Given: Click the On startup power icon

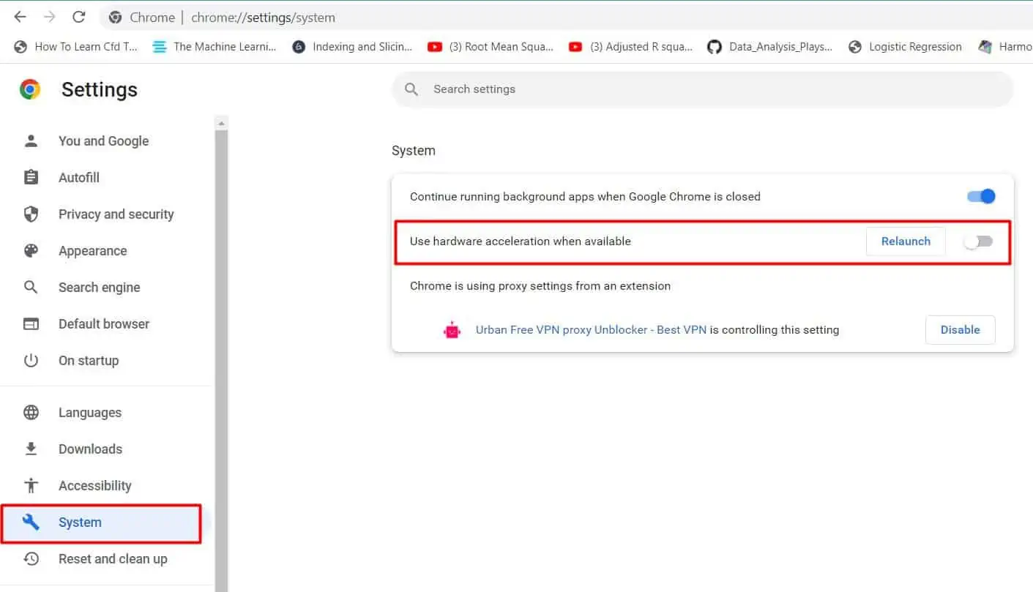Looking at the screenshot, I should [31, 360].
